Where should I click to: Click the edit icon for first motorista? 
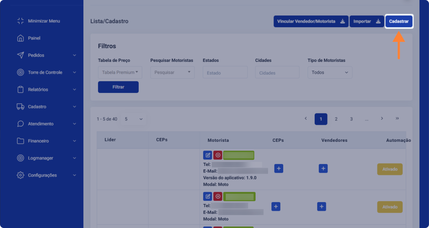coord(207,155)
